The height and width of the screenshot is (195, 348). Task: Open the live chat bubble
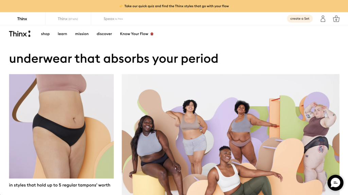[335, 183]
